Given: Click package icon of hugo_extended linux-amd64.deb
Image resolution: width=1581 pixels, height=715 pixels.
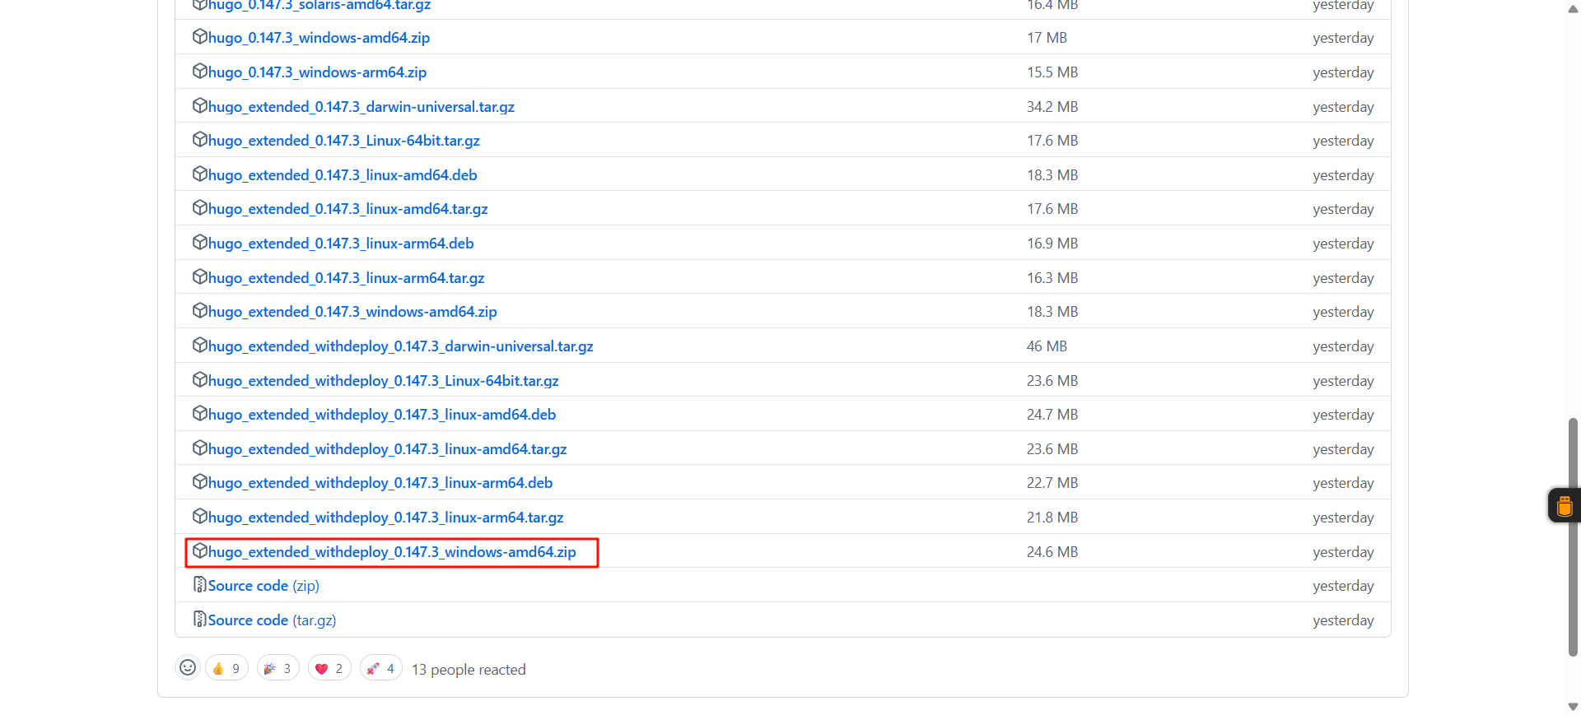Looking at the screenshot, I should point(199,174).
